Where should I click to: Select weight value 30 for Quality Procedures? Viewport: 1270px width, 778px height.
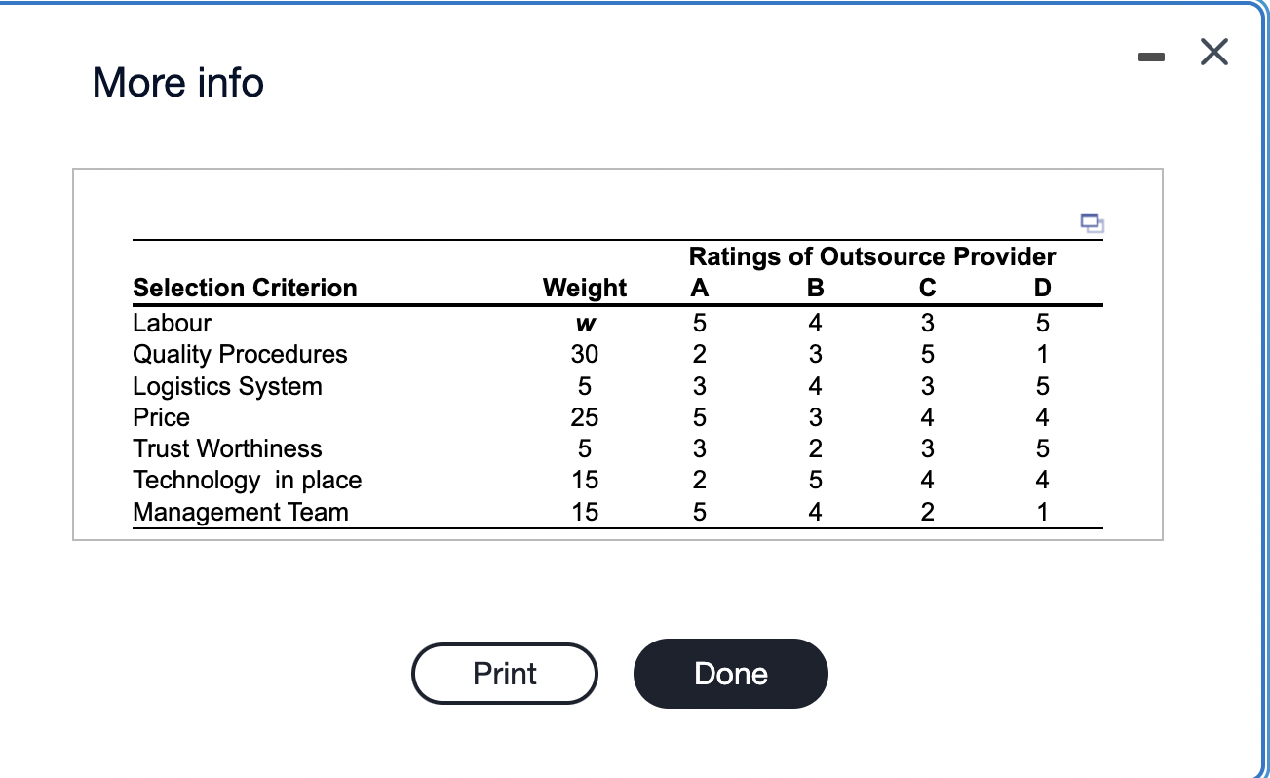tap(584, 354)
